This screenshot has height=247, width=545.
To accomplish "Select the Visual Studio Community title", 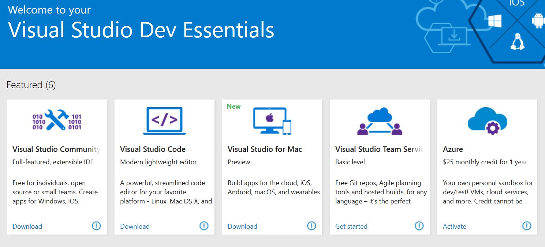I will [56, 149].
